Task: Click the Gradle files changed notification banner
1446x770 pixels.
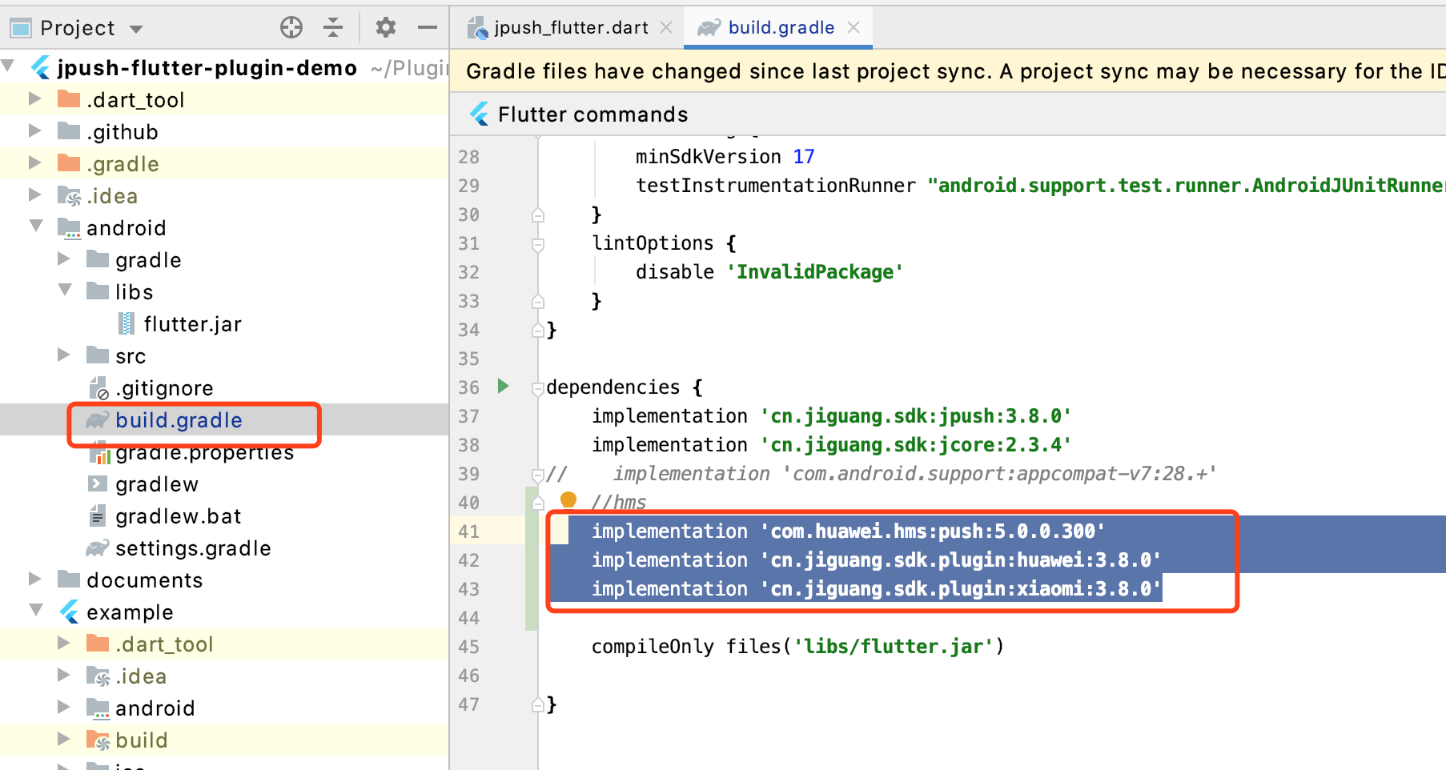Action: pyautogui.click(x=949, y=72)
